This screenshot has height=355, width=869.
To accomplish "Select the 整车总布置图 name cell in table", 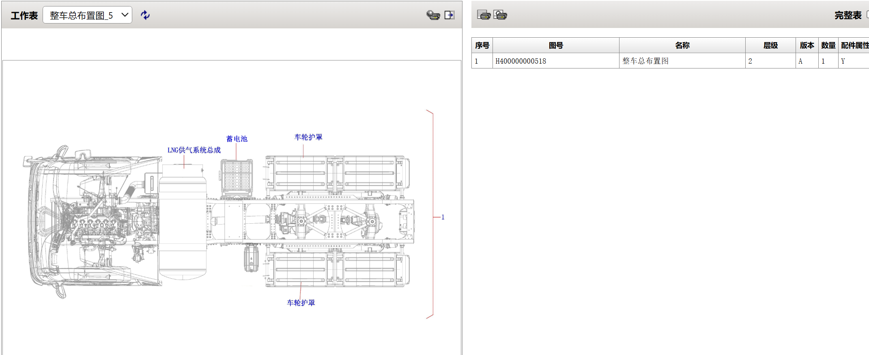I will [645, 61].
